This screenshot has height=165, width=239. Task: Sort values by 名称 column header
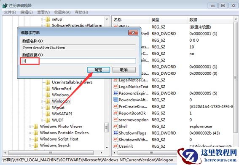131,20
